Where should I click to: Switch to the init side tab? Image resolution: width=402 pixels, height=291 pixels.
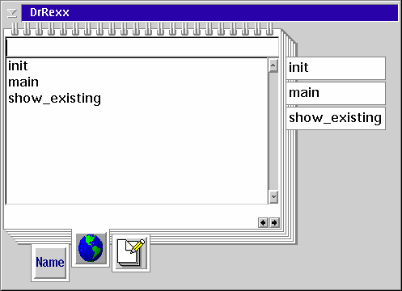[x=336, y=68]
